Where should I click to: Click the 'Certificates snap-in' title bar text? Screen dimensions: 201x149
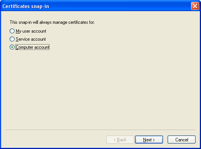click(26, 6)
